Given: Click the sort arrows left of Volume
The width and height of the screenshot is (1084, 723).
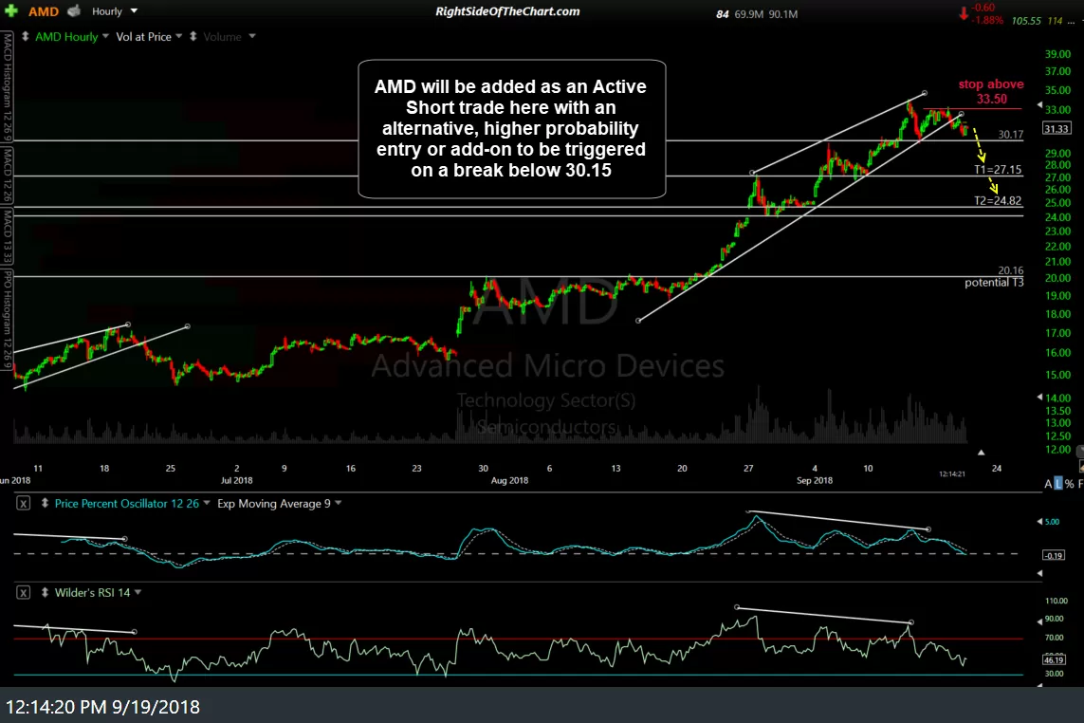Looking at the screenshot, I should point(193,37).
